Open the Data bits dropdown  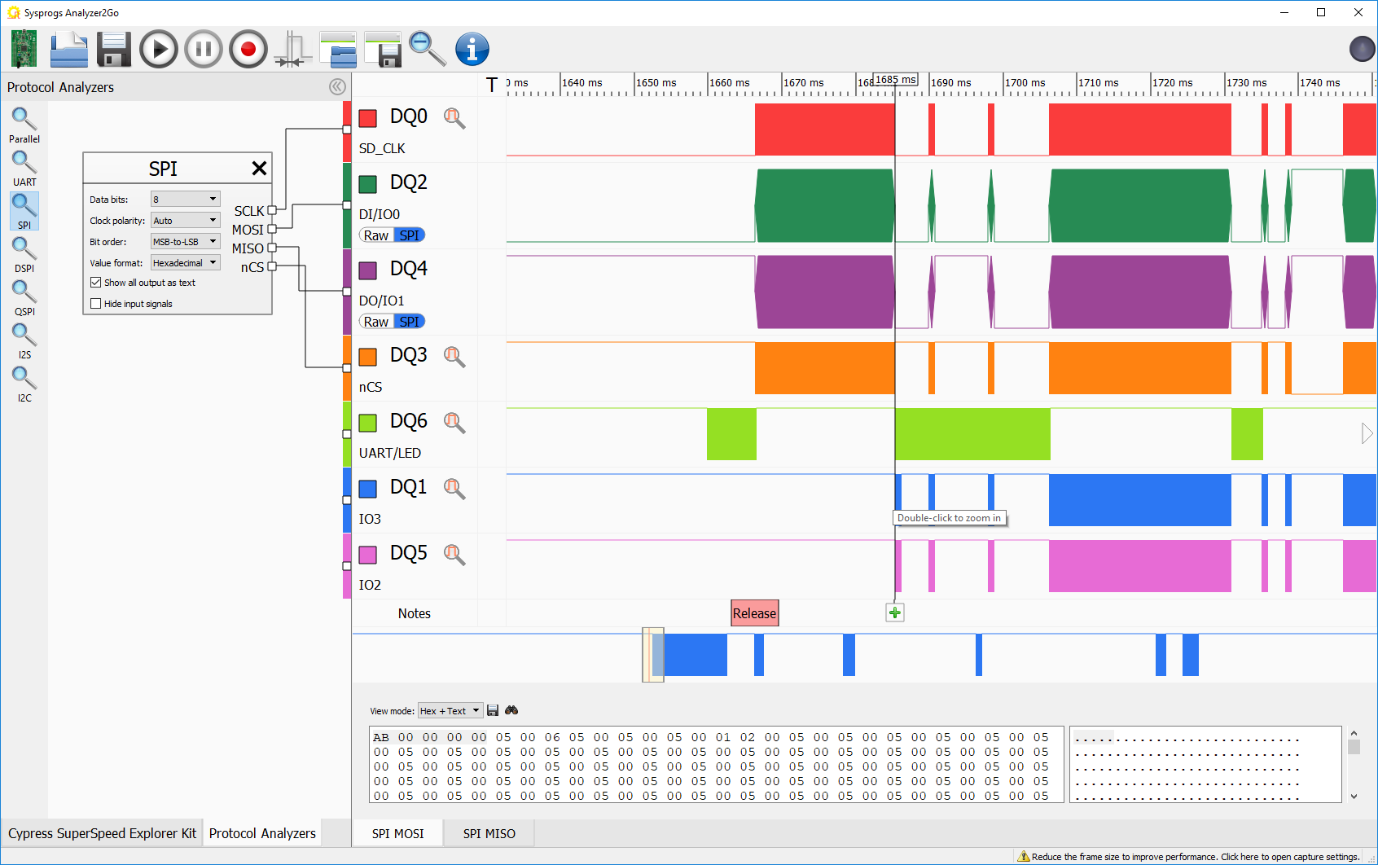pyautogui.click(x=186, y=199)
